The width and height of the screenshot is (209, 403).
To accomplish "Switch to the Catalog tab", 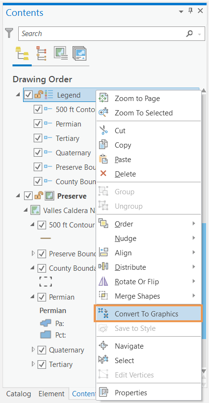I will 18,394.
